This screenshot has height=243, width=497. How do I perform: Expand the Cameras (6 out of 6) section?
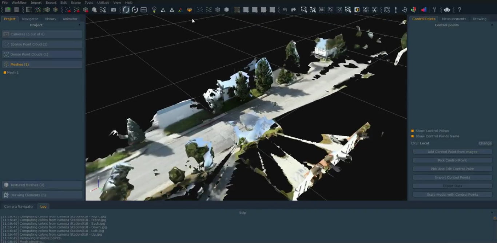click(42, 34)
